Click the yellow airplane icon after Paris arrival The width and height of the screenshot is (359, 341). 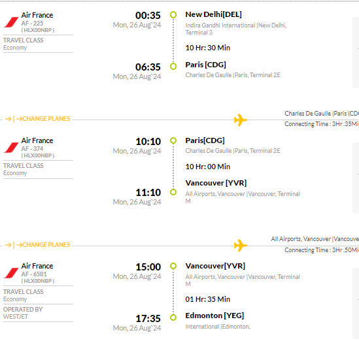[241, 120]
